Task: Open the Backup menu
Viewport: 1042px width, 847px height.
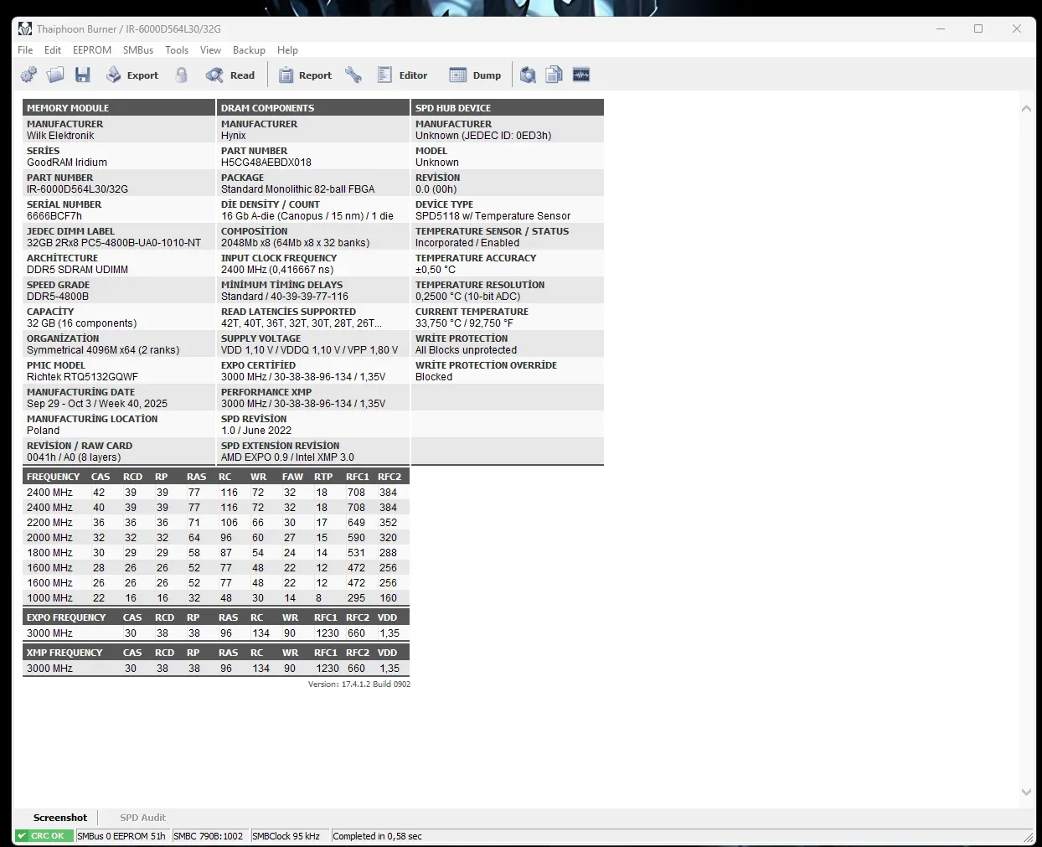Action: 249,50
